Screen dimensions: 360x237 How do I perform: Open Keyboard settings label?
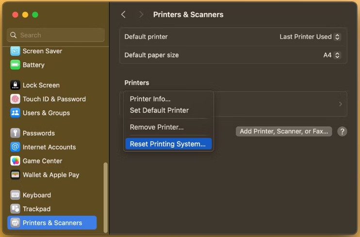coord(37,195)
